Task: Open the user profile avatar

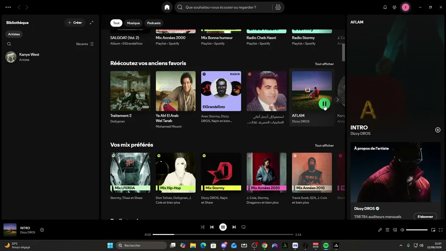Action: pos(405,7)
